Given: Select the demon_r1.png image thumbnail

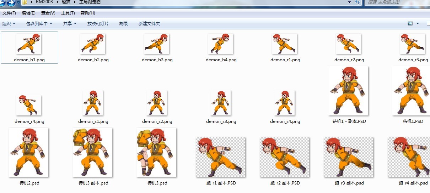Looking at the screenshot, I should (285, 44).
